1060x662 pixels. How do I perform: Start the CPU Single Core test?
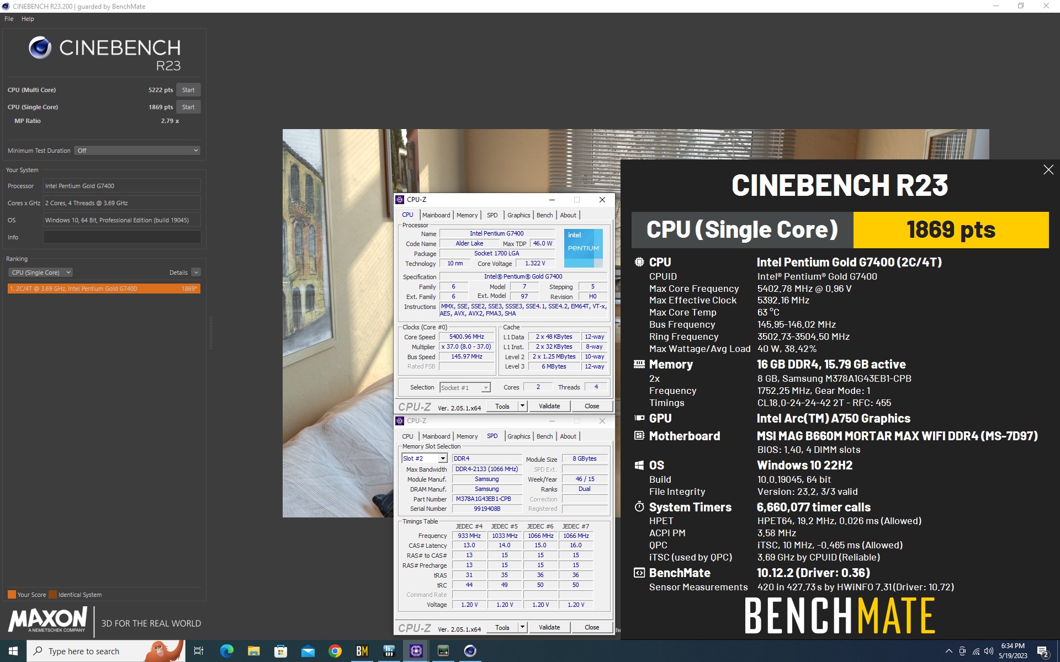coord(188,107)
